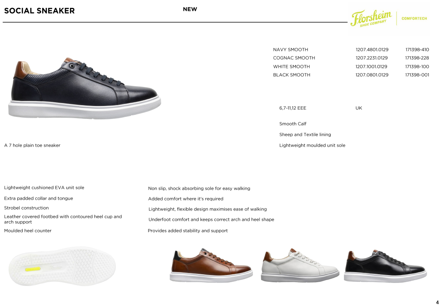447x307 pixels.
Task: Click the Sheep and Textile lining text
Action: click(x=305, y=134)
